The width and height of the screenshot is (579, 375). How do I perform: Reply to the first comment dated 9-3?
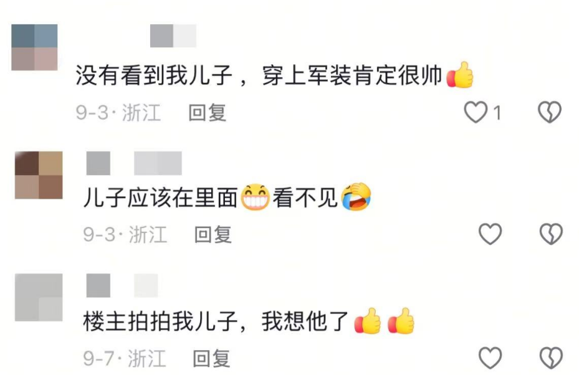pos(207,113)
